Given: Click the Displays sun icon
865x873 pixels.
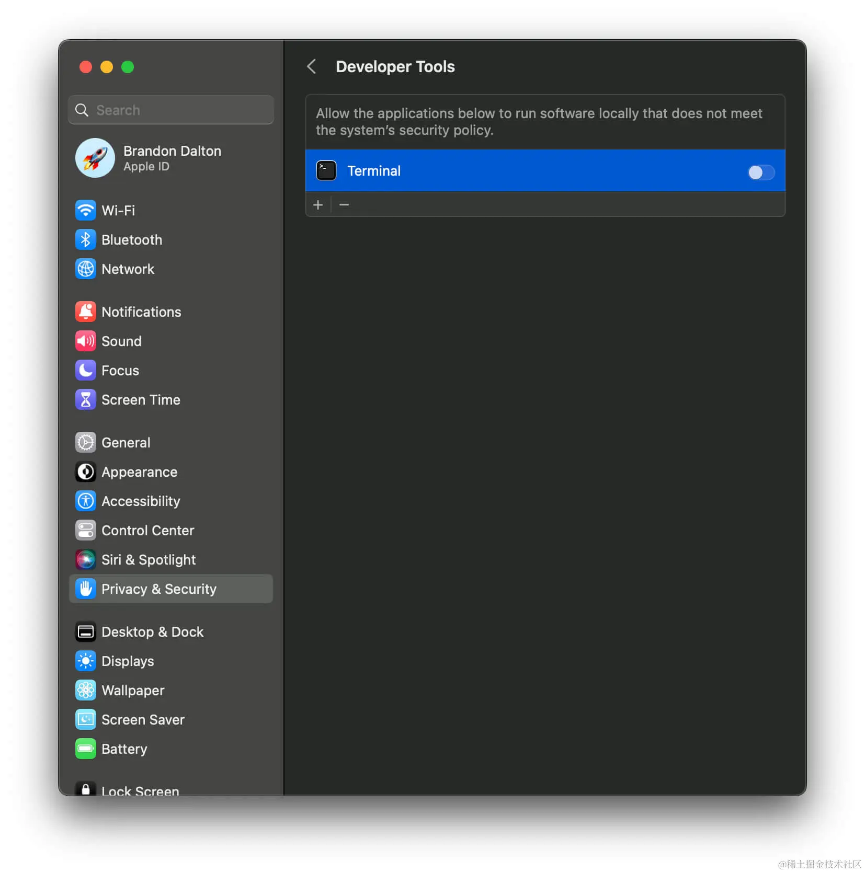Looking at the screenshot, I should pos(85,661).
